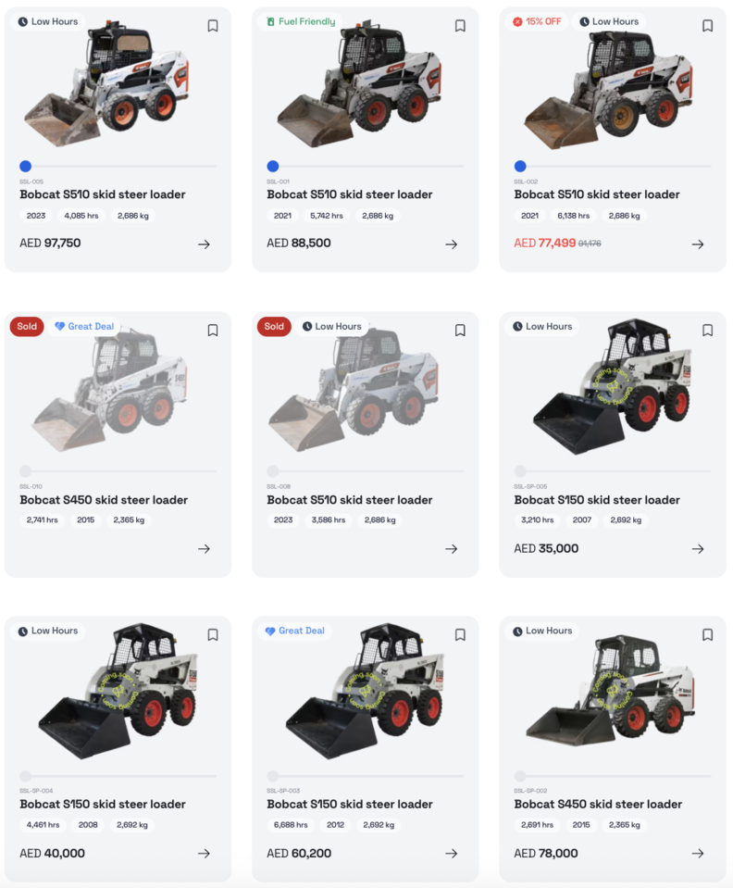Bookmark the AED 88,500 Bobcat S510 listing
The height and width of the screenshot is (888, 733).
[x=460, y=26]
